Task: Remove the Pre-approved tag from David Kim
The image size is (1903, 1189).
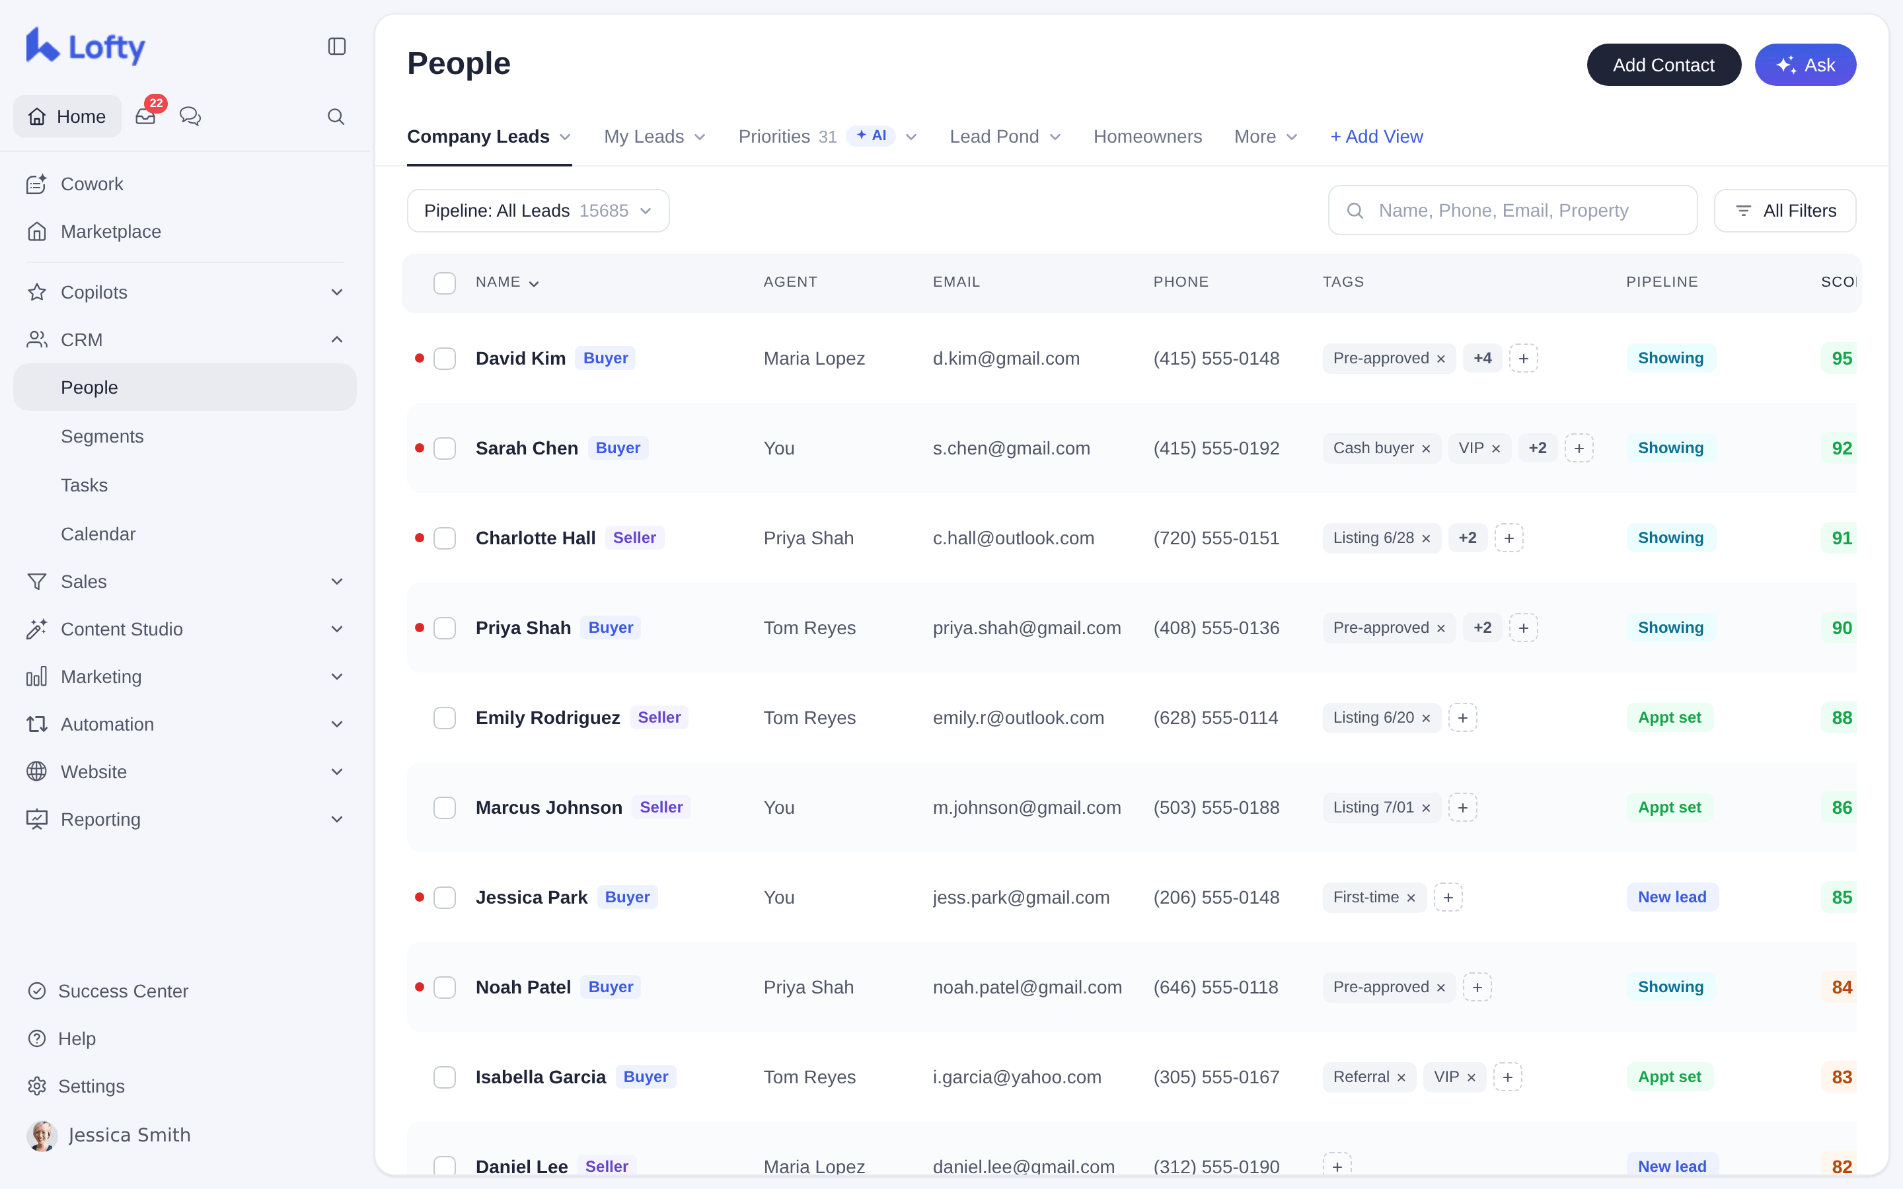Action: pos(1440,359)
